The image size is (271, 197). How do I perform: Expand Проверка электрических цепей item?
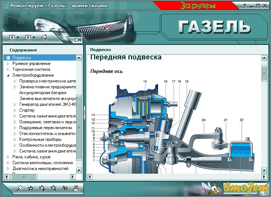tap(15, 81)
